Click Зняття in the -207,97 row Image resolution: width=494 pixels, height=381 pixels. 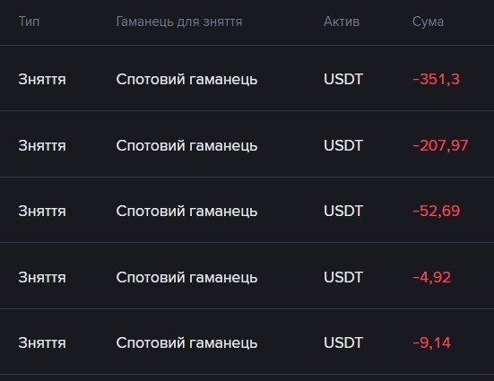coord(42,145)
